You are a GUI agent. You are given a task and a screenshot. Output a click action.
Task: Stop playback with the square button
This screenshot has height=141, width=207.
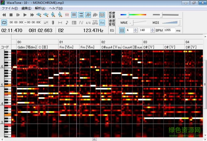click(x=11, y=15)
